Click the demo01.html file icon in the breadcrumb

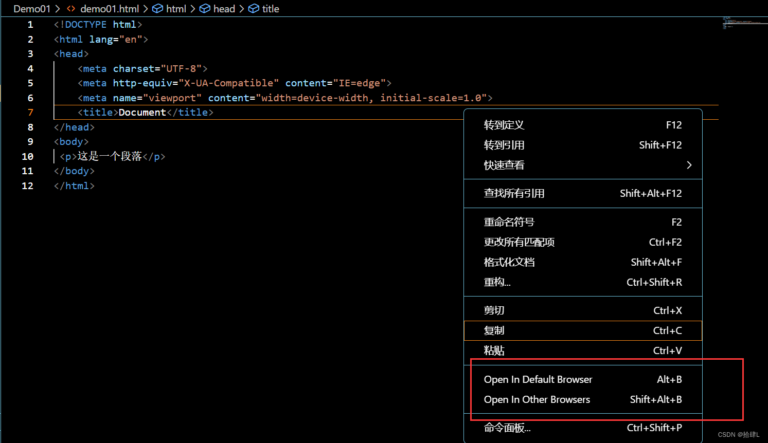(70, 8)
